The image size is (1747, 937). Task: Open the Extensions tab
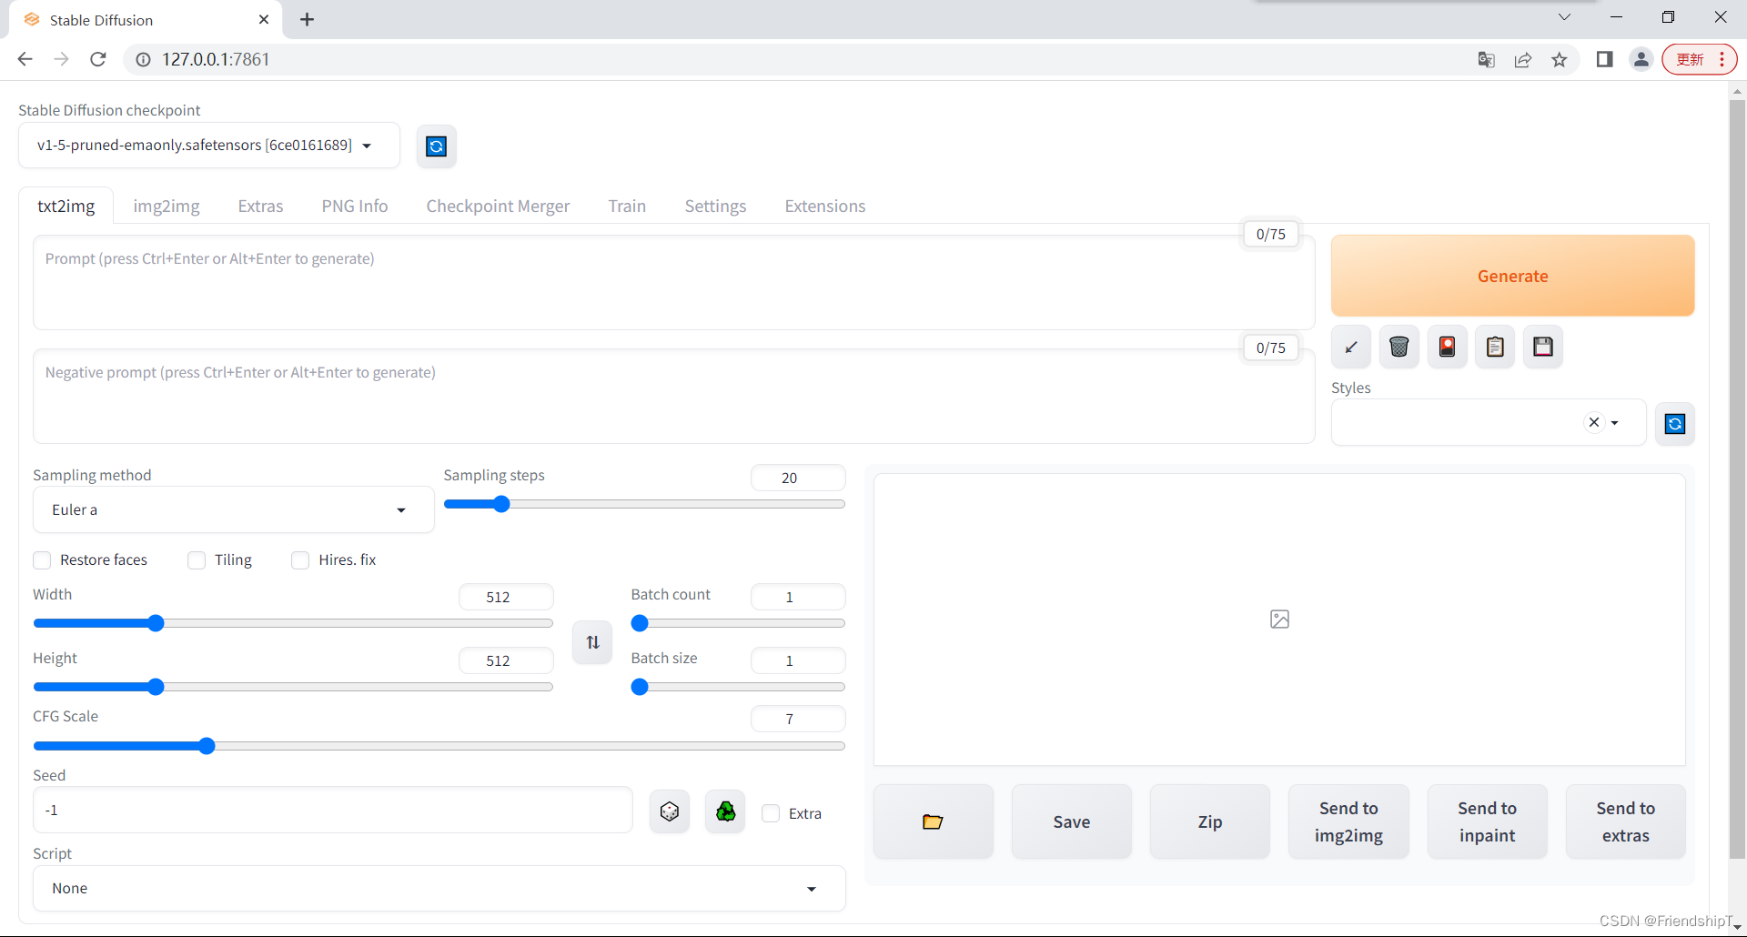coord(825,207)
